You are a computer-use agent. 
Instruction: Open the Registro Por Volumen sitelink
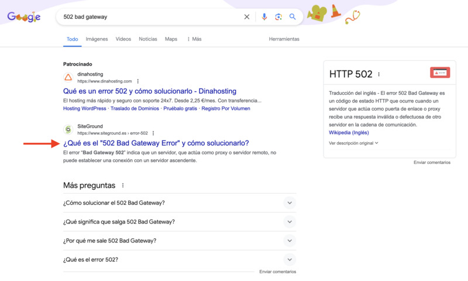pyautogui.click(x=226, y=108)
